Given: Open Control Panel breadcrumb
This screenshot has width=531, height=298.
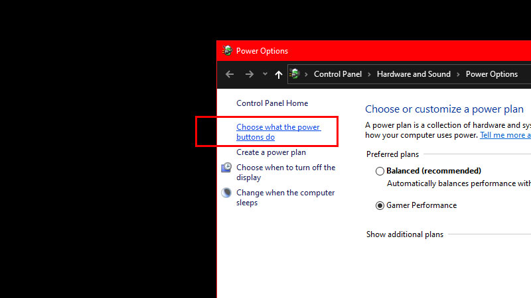Looking at the screenshot, I should pos(338,74).
